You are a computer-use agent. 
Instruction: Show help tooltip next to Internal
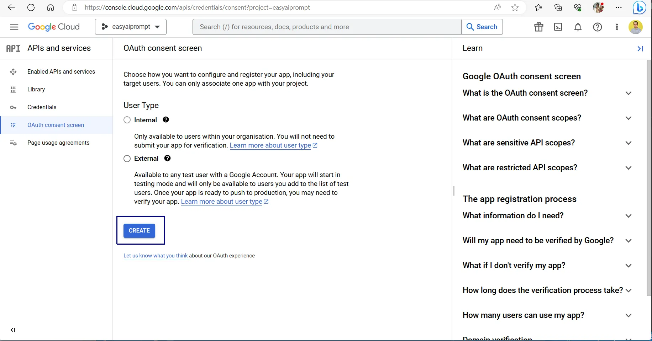(x=166, y=120)
